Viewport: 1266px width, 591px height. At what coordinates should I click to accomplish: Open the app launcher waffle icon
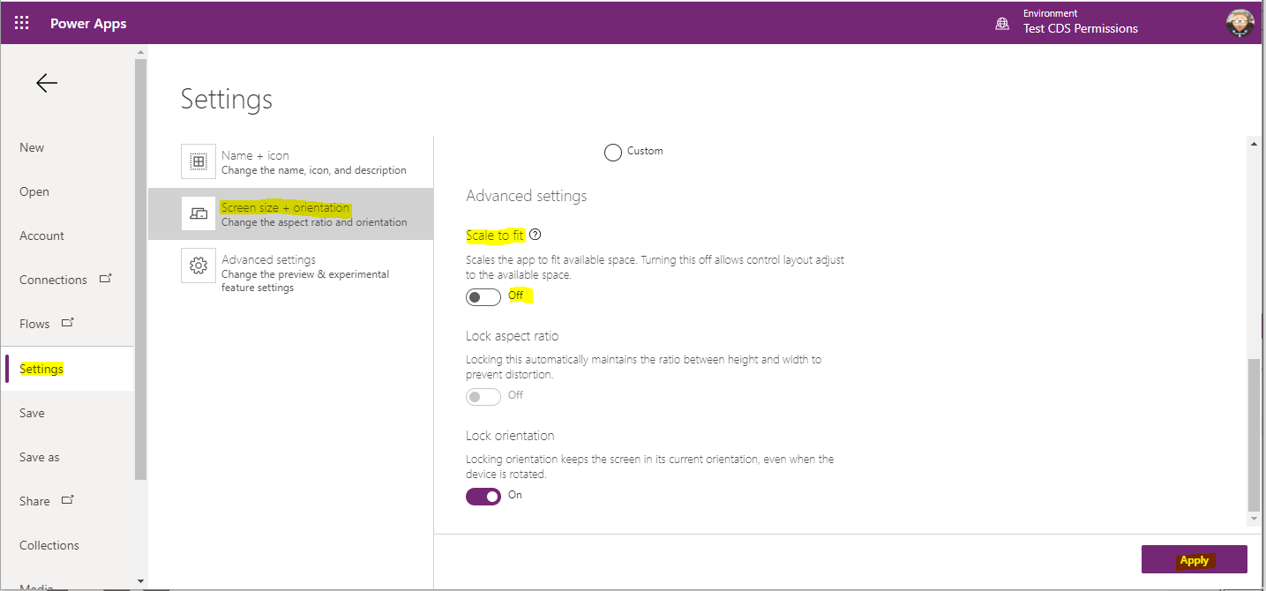[21, 23]
